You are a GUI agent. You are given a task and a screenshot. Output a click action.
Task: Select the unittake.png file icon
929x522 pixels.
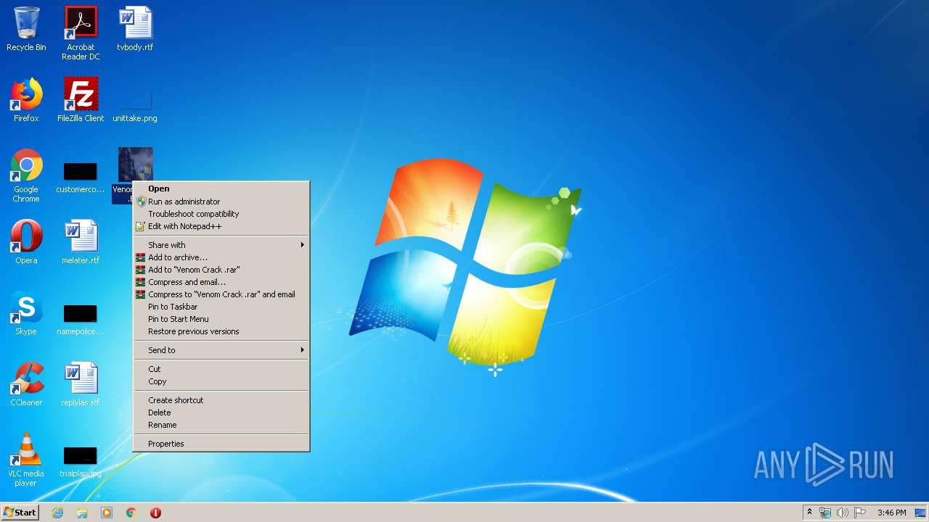pyautogui.click(x=135, y=106)
